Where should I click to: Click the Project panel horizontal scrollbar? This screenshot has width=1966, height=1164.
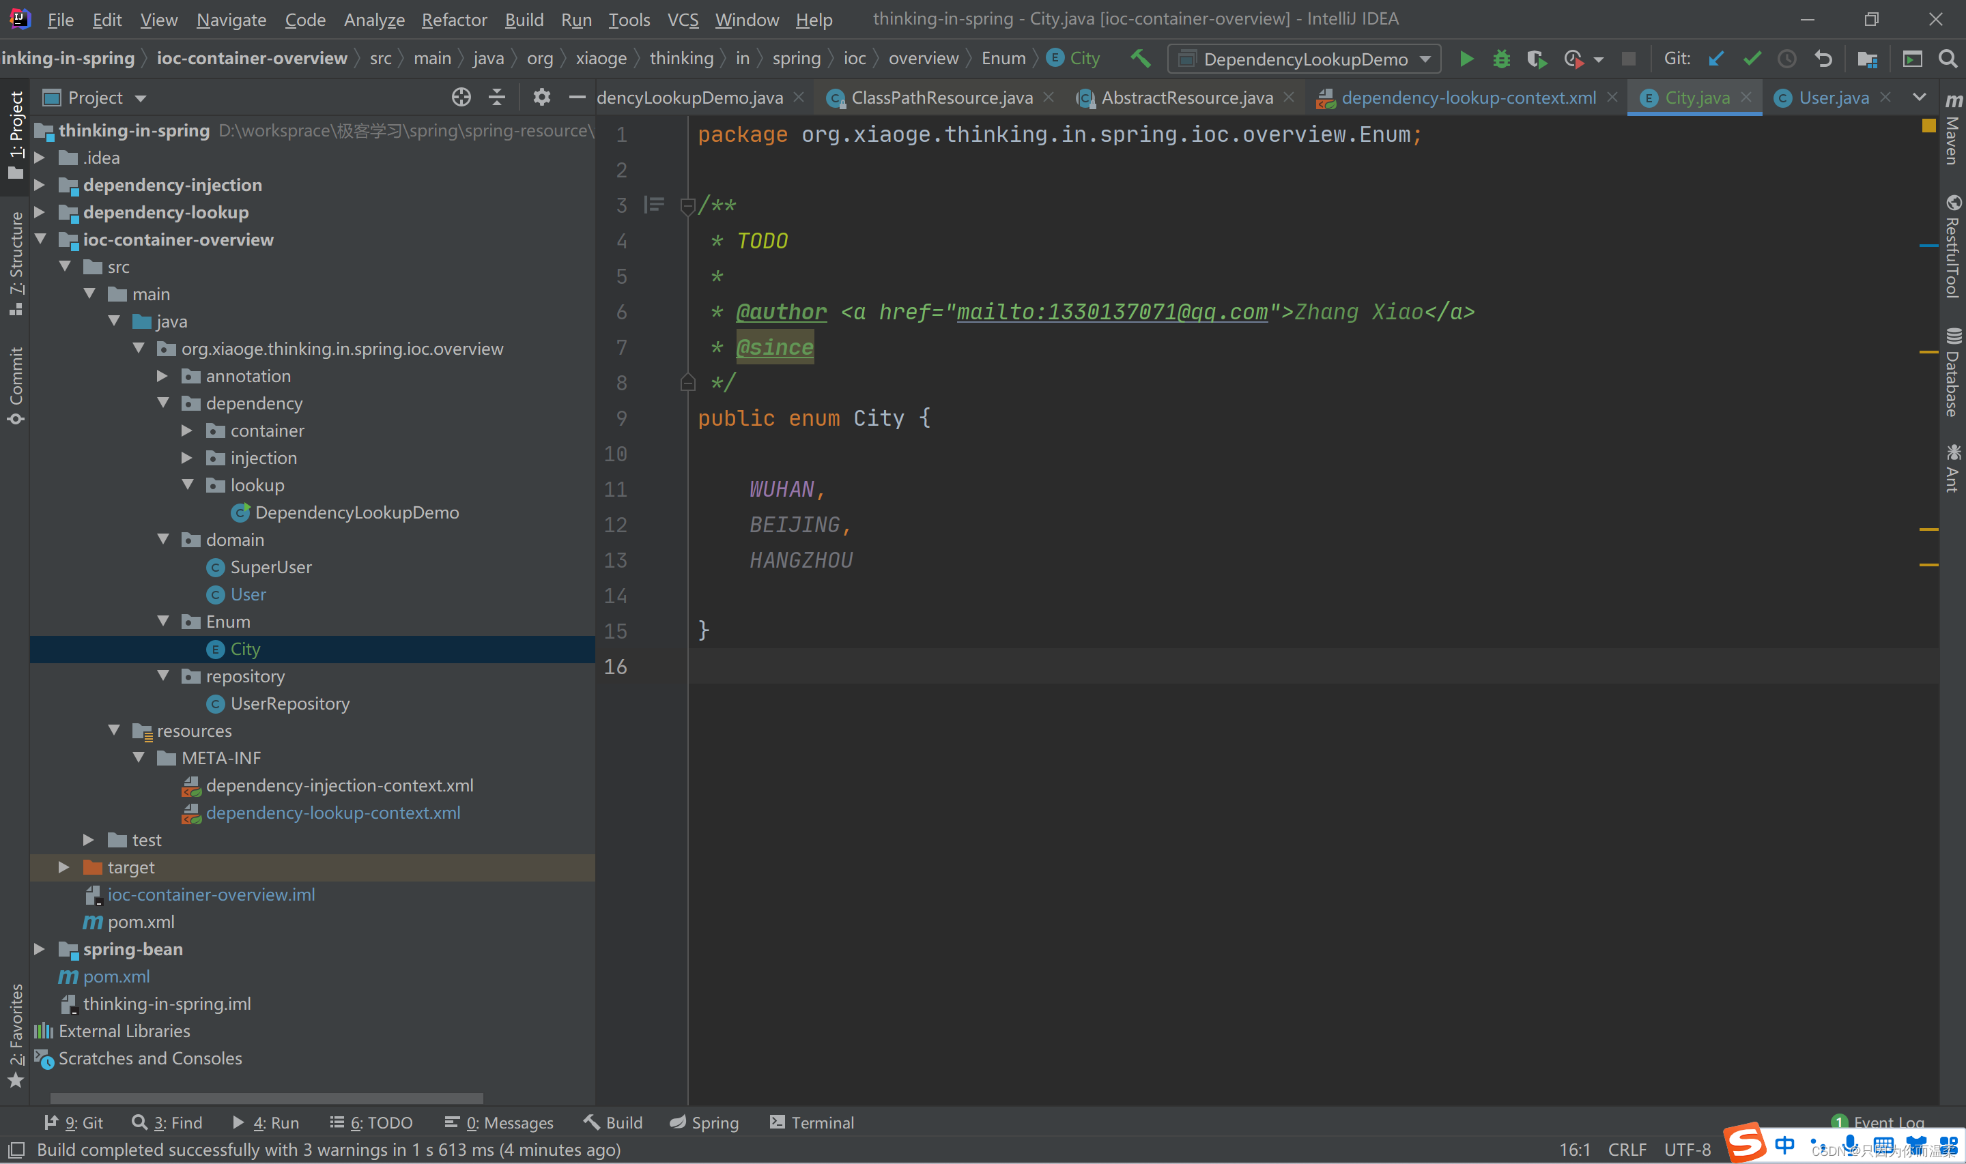point(267,1097)
